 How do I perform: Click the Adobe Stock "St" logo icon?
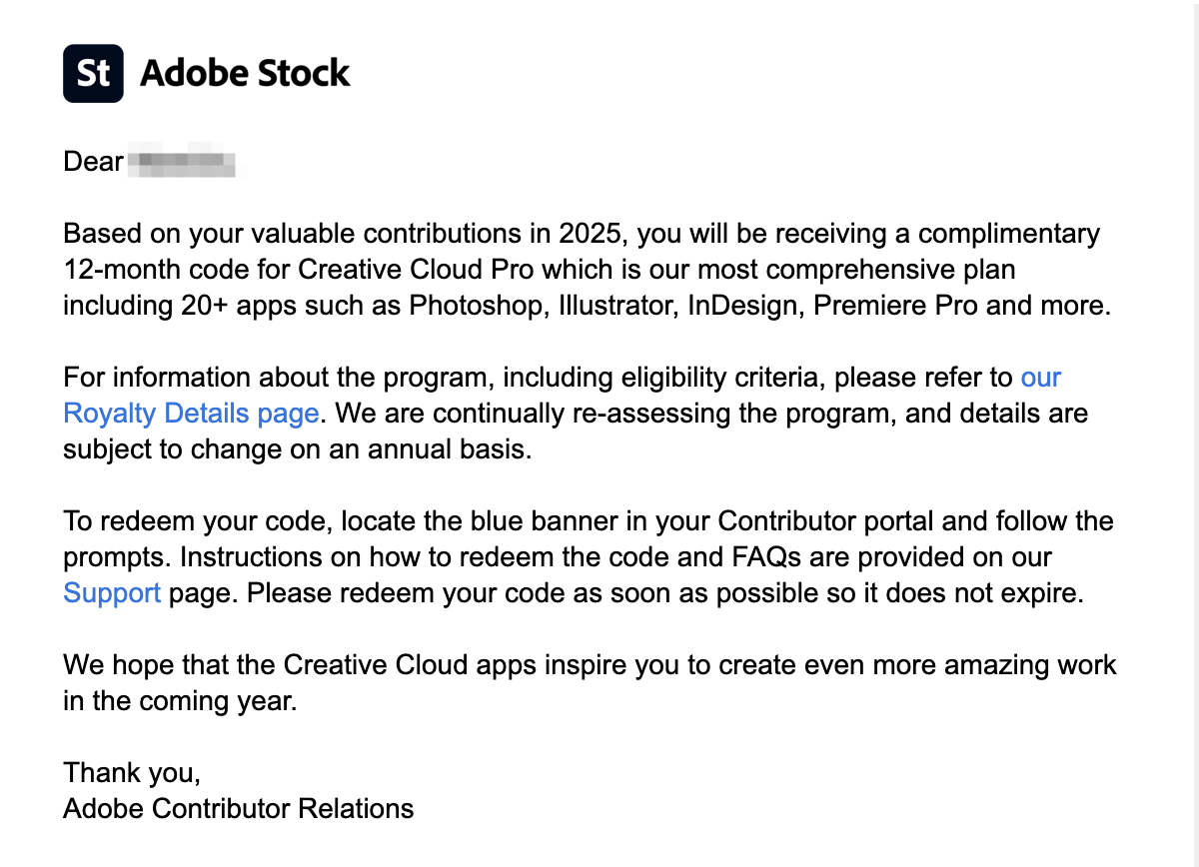point(93,73)
